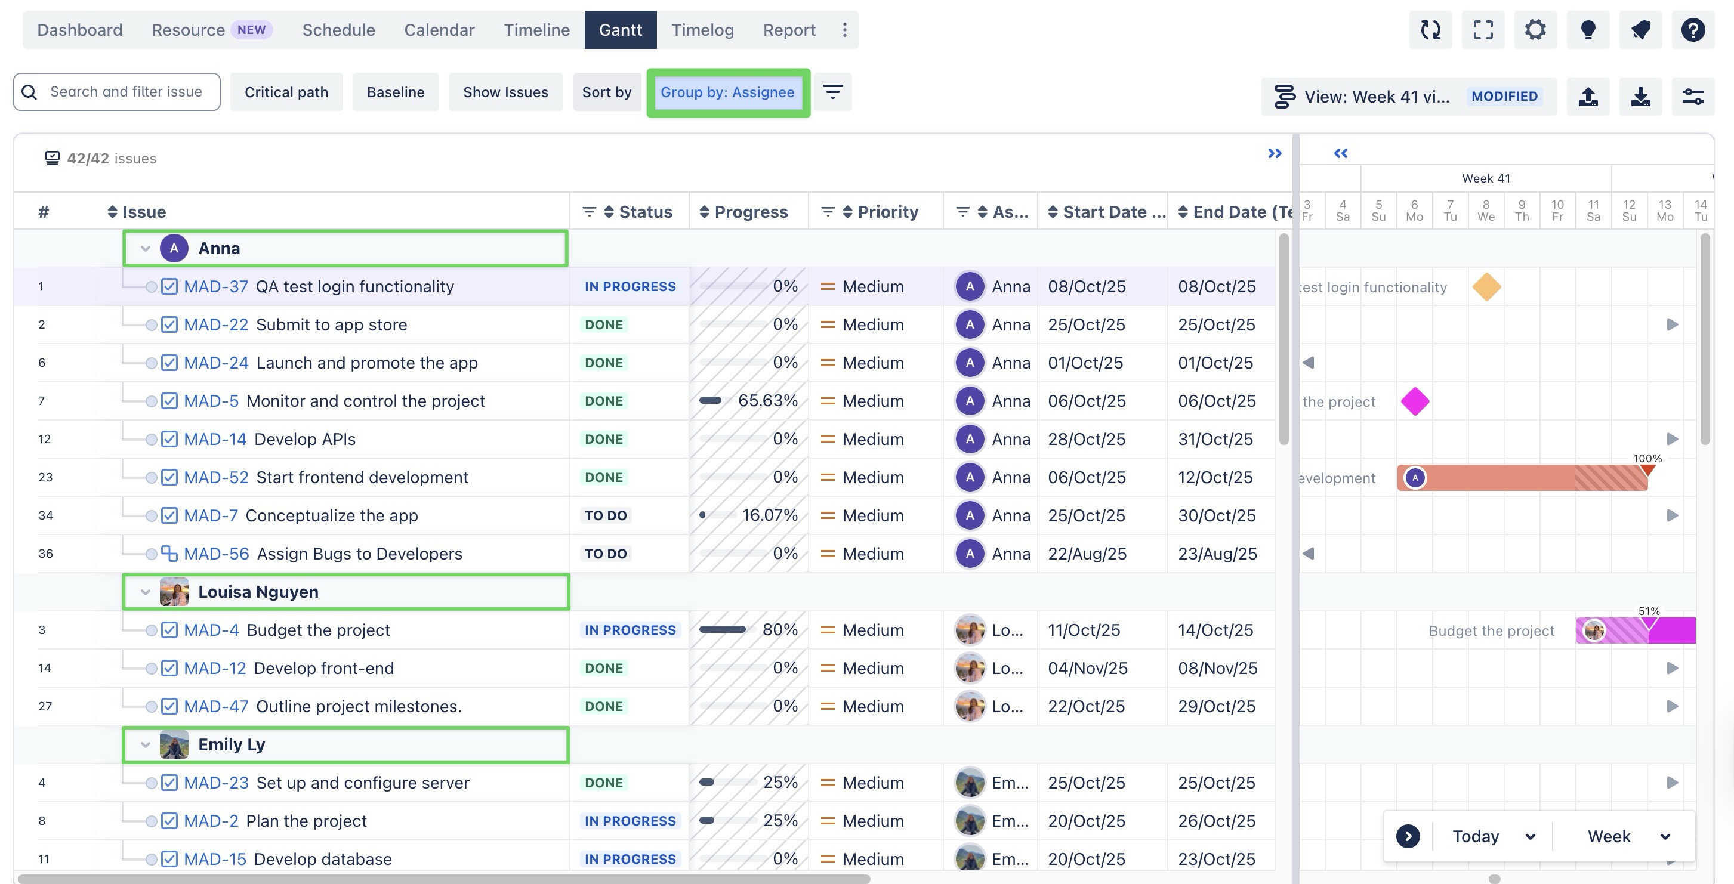Open the settings gear icon
Screen dimensions: 1734x884
(x=1535, y=30)
